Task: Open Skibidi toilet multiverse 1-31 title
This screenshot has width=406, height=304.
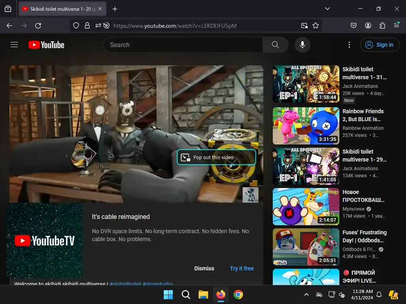Action: [x=364, y=73]
